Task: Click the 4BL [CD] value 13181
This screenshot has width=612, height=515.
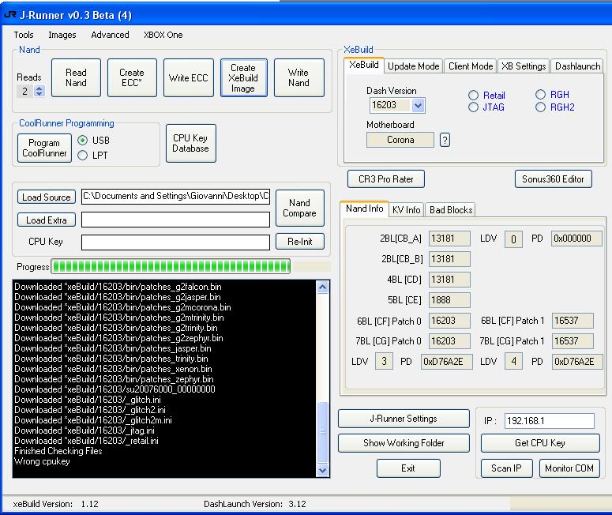Action: (449, 280)
